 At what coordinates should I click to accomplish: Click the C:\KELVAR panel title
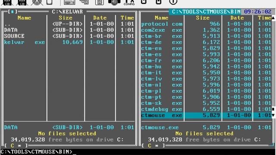tap(67, 12)
